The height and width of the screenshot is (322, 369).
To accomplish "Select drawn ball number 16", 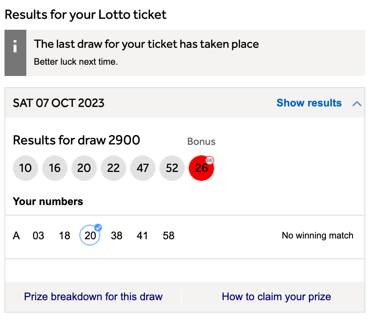I will (x=55, y=168).
